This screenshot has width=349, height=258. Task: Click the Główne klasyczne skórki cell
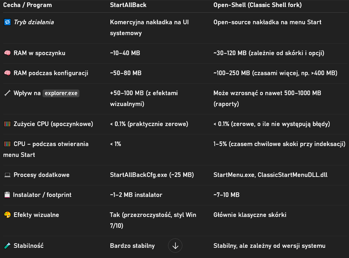[250, 215]
